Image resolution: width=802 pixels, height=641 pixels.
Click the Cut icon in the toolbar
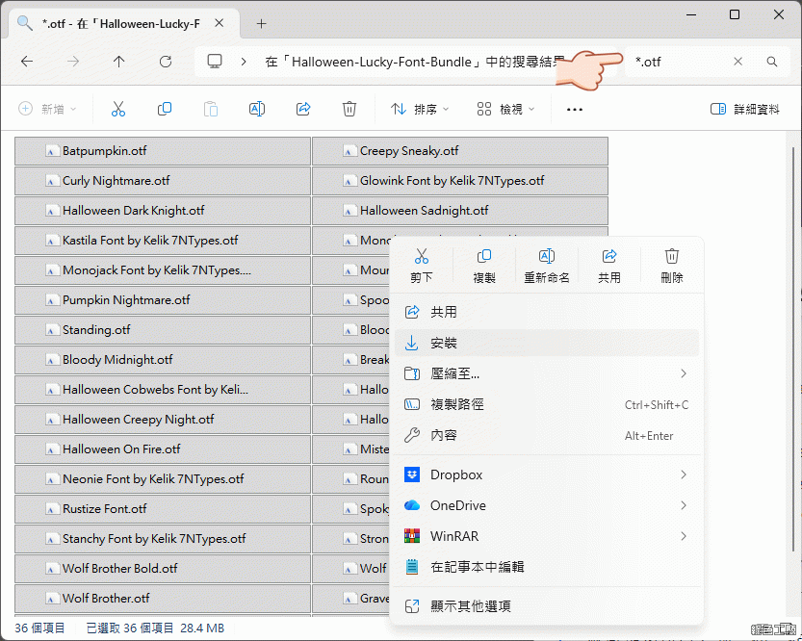(x=118, y=110)
